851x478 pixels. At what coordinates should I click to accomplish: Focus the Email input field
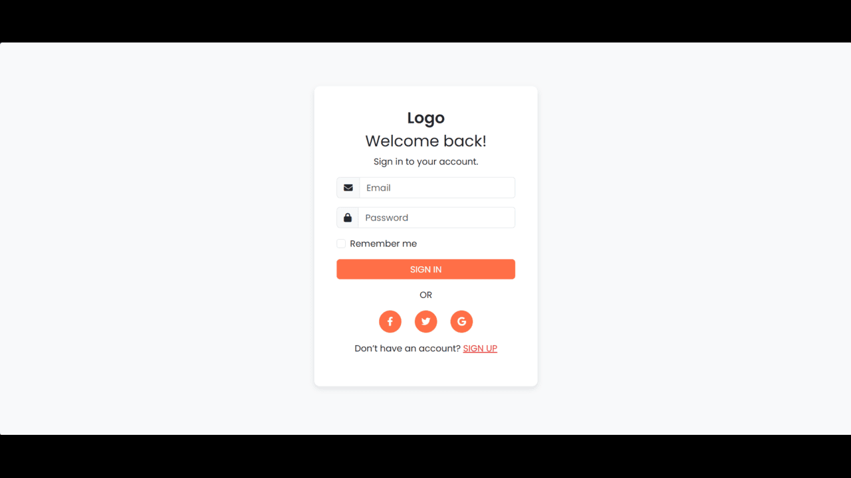[x=437, y=188]
